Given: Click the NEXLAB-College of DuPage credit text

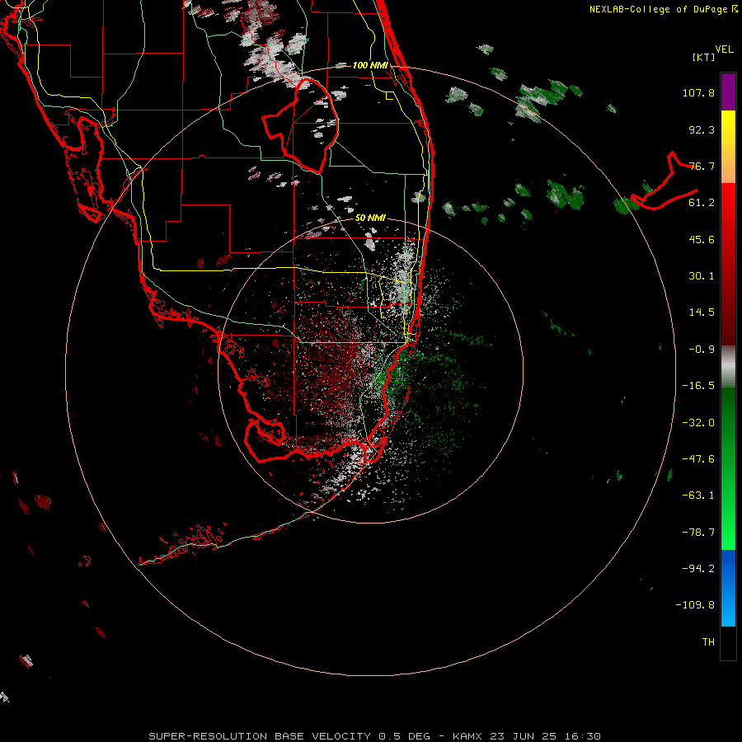Looking at the screenshot, I should pyautogui.click(x=663, y=9).
